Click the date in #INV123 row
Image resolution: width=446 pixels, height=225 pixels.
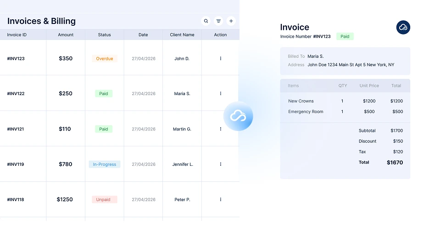click(144, 58)
